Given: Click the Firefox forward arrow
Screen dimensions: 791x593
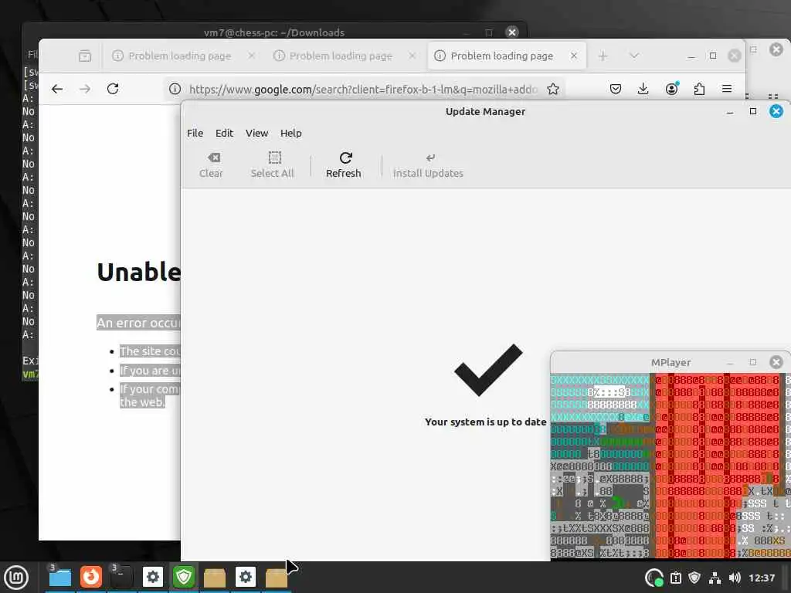Looking at the screenshot, I should [85, 90].
